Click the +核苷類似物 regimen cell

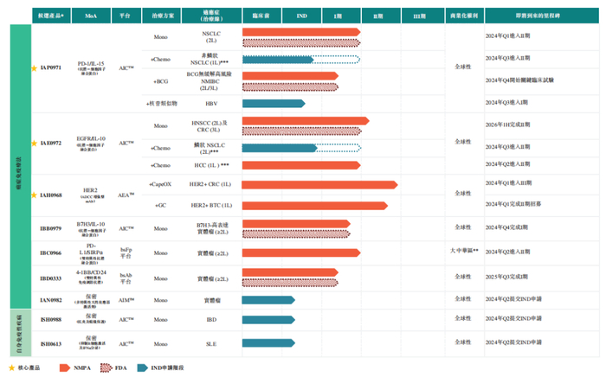(x=162, y=104)
